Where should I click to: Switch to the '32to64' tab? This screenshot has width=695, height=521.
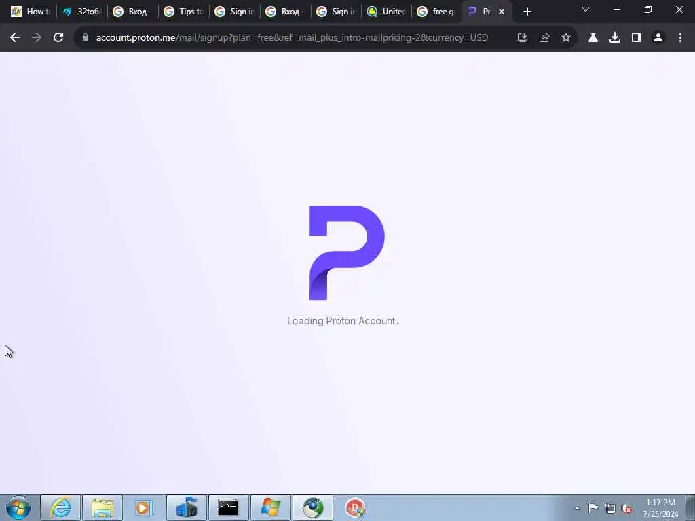pyautogui.click(x=82, y=12)
